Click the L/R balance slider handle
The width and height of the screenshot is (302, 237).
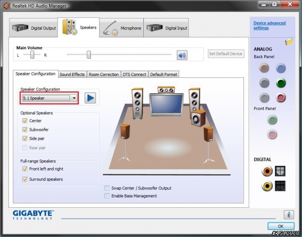coord(32,55)
